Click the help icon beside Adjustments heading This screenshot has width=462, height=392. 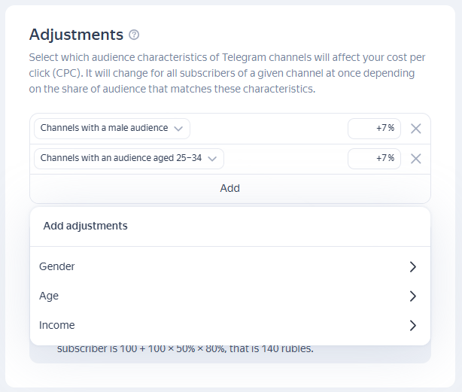[134, 35]
